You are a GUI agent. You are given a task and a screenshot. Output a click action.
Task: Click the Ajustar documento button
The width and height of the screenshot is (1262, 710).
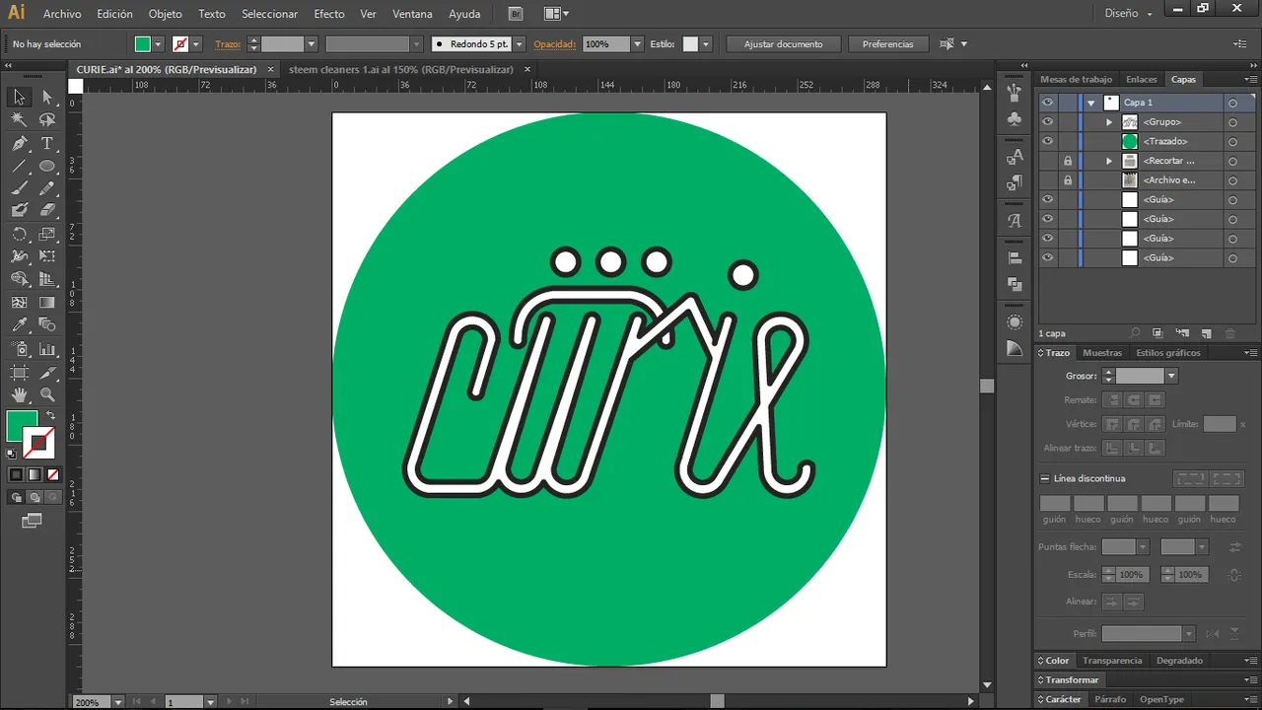pyautogui.click(x=783, y=44)
